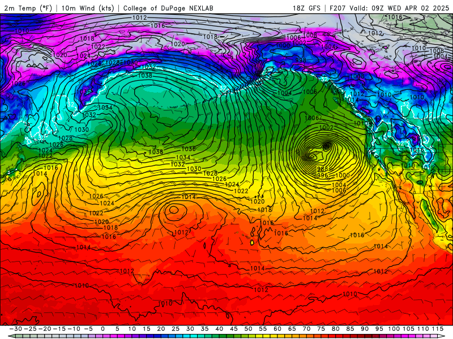Click the '2m Temp (°F)' title text
Screen dimensions: 453x339
point(28,8)
